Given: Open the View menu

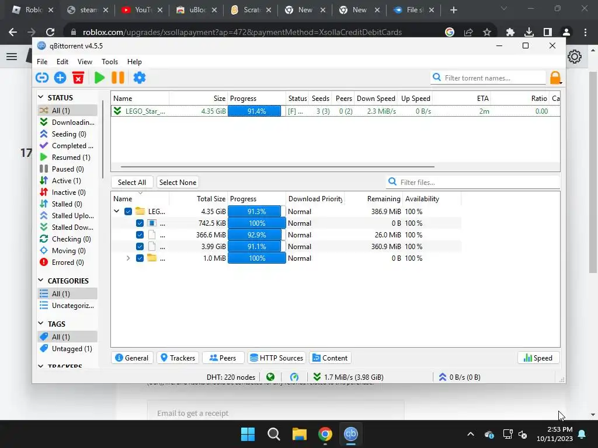Looking at the screenshot, I should pyautogui.click(x=85, y=62).
